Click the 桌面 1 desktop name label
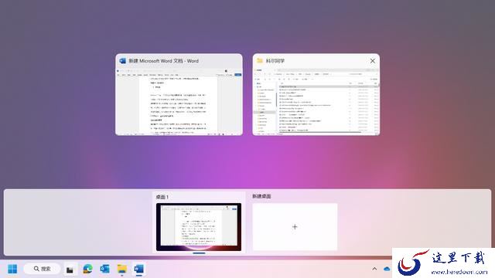Screen dimensions: 495x278 pyautogui.click(x=162, y=197)
